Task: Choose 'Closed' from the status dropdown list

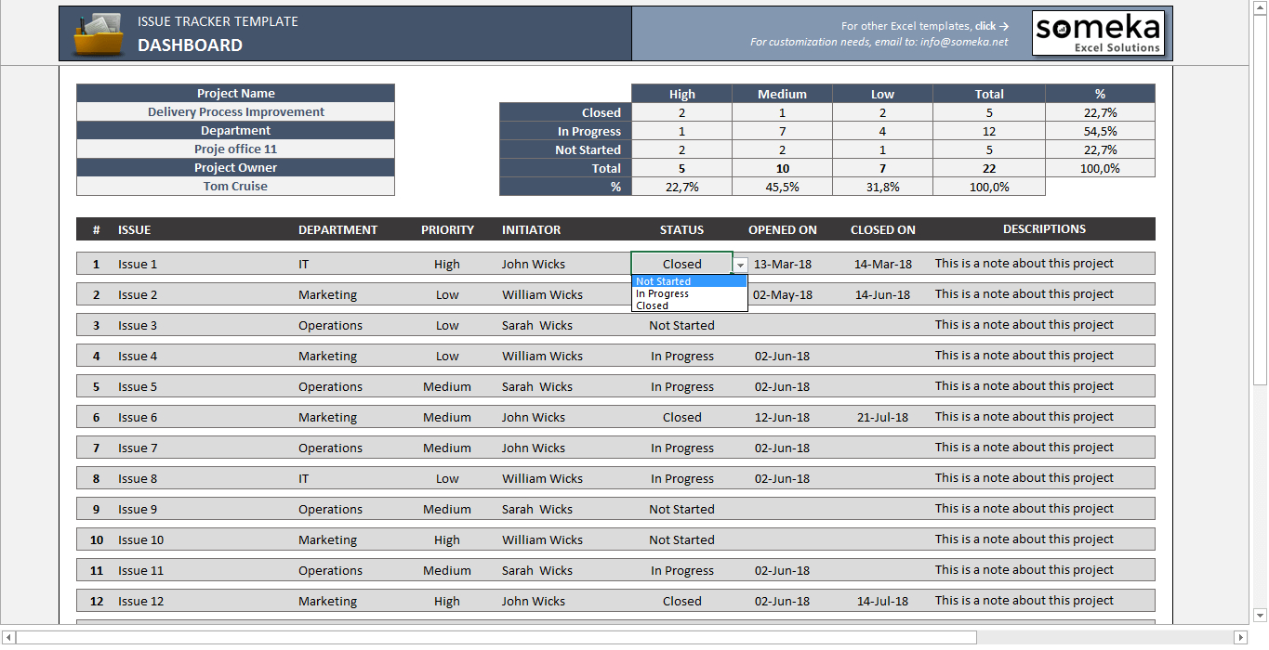Action: [689, 305]
